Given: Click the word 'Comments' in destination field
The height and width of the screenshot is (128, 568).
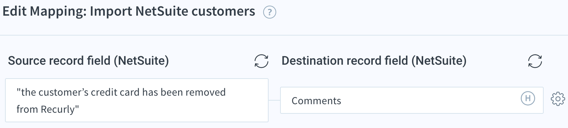Looking at the screenshot, I should point(316,101).
